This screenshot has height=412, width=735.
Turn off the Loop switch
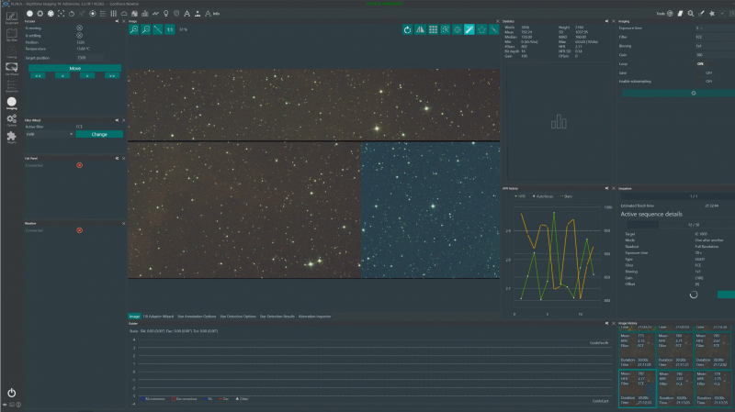[704, 63]
